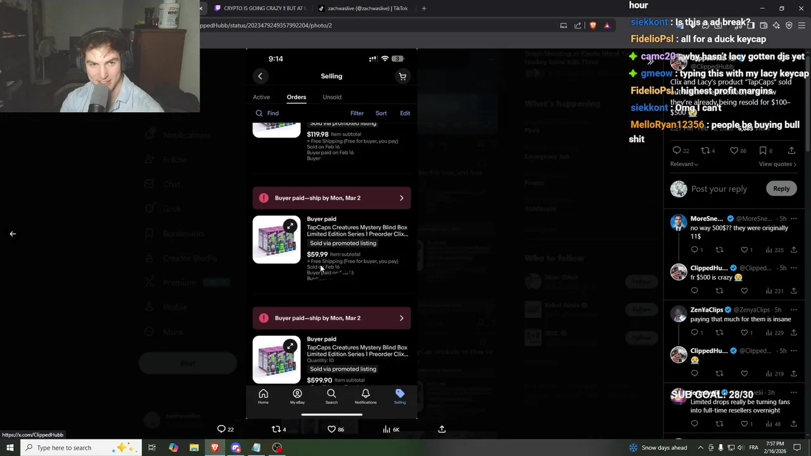Open more options on MoreSne... reply
The image size is (811, 456).
(x=793, y=218)
